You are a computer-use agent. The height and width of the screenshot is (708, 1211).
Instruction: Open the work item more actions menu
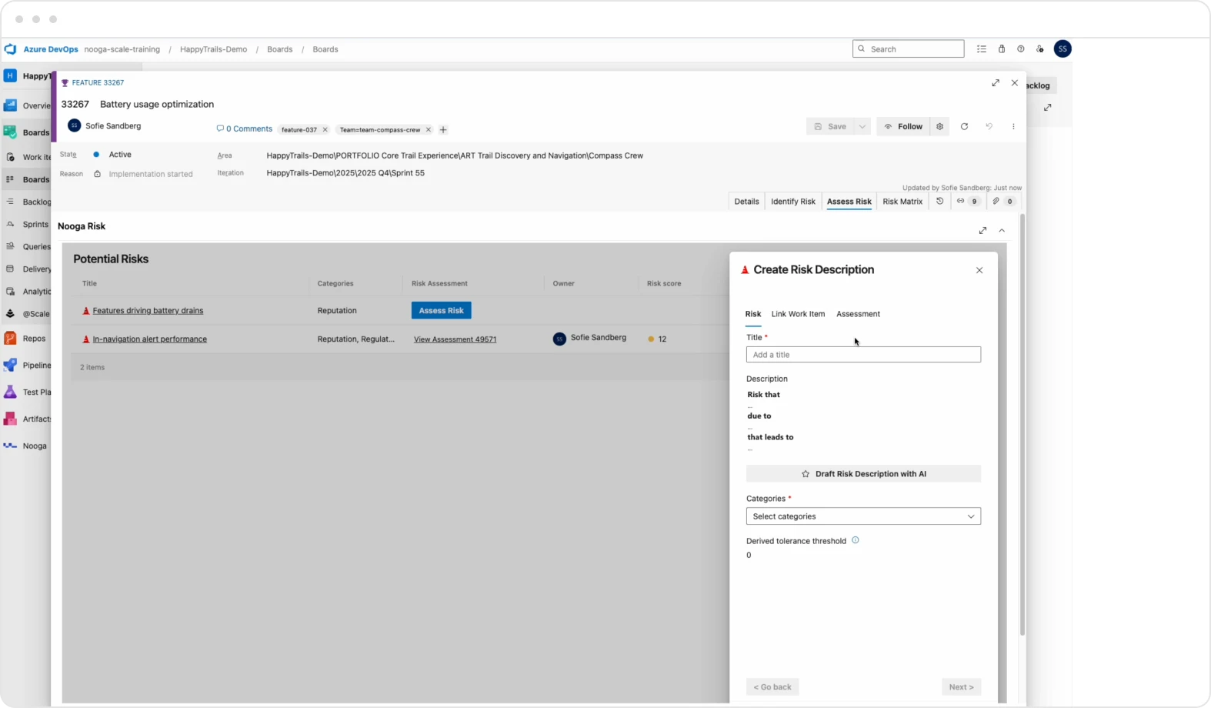point(1013,127)
